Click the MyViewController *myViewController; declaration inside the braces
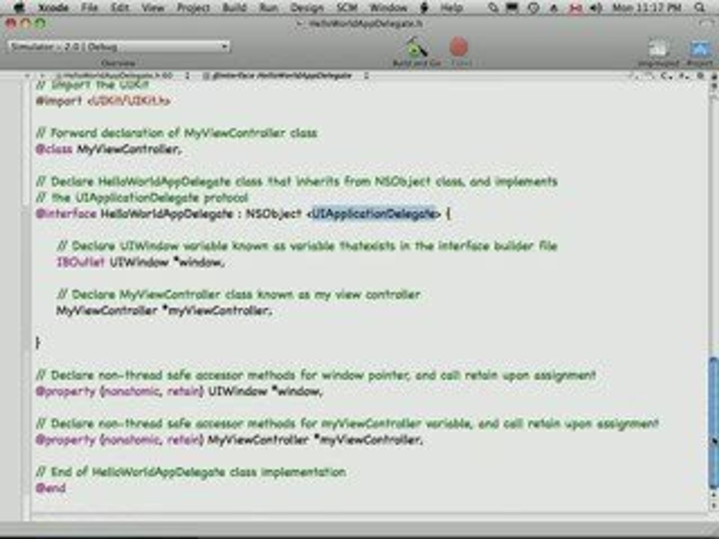The image size is (719, 539). (164, 310)
